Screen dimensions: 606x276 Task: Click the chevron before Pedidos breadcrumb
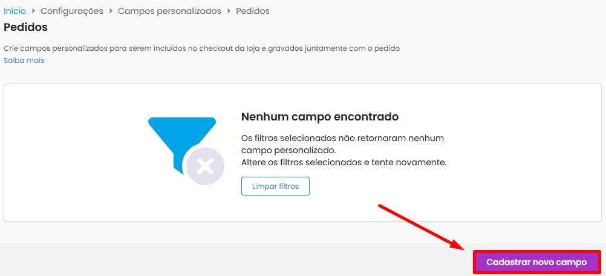[x=229, y=11]
